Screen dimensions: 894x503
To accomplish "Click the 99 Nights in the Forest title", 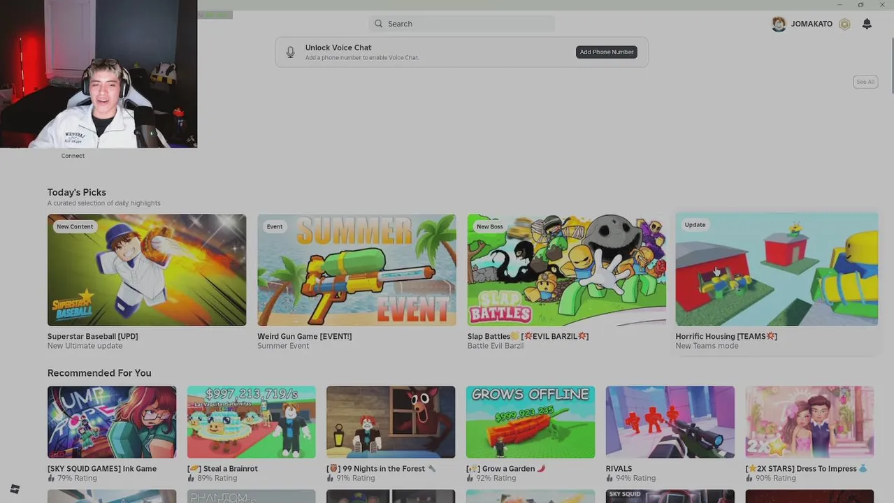I will pos(381,469).
